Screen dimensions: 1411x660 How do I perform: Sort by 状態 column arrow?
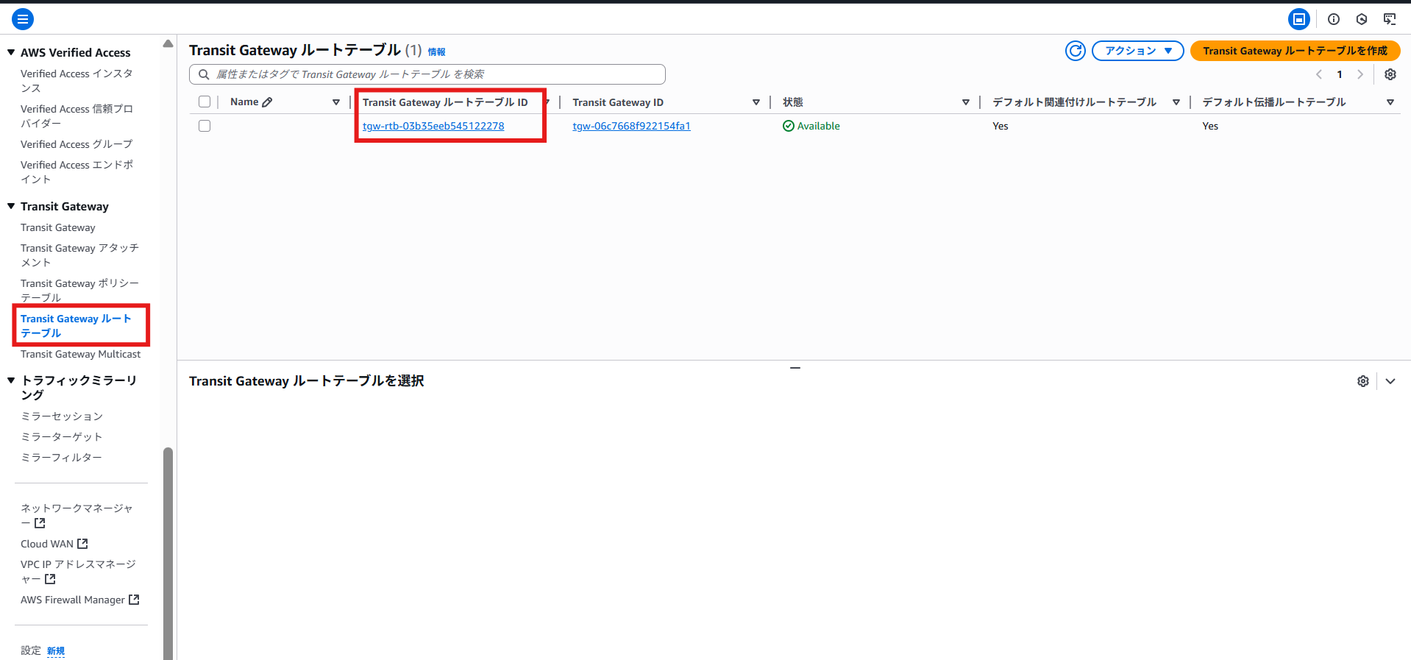click(966, 102)
